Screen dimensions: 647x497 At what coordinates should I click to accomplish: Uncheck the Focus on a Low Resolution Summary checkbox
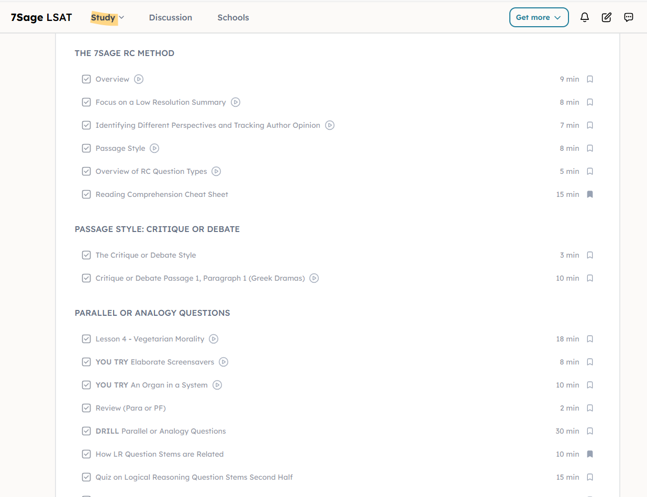click(x=86, y=102)
